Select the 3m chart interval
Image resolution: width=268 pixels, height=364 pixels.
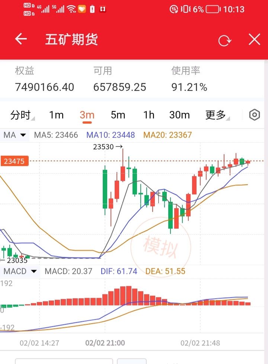[x=87, y=115]
